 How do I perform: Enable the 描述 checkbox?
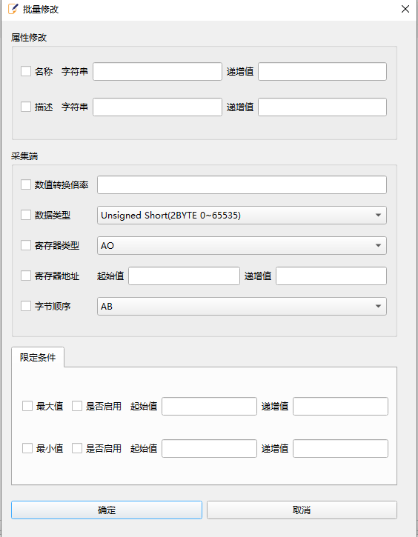coord(26,107)
